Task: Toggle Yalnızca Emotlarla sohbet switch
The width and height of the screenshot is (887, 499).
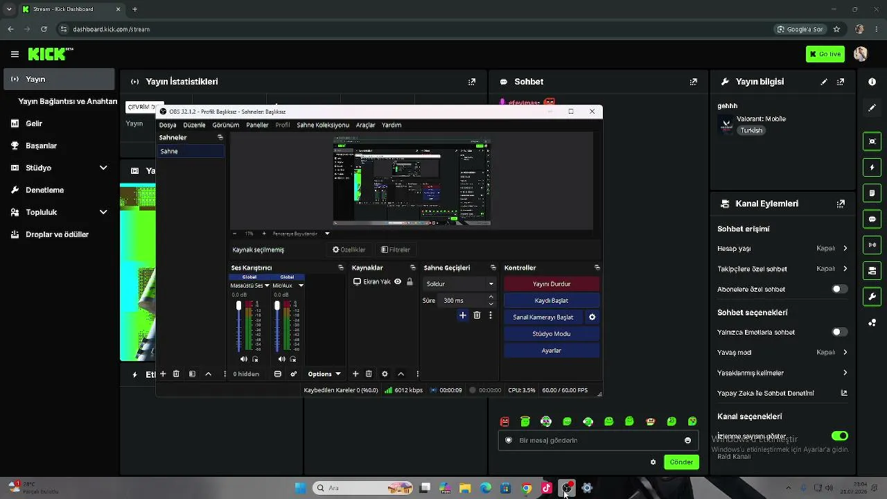Action: [839, 332]
